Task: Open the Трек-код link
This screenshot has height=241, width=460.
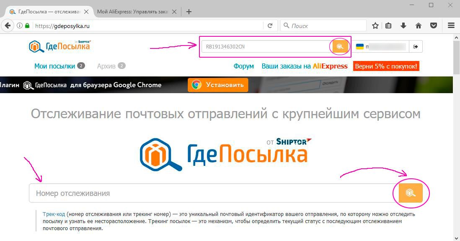Action: click(54, 214)
